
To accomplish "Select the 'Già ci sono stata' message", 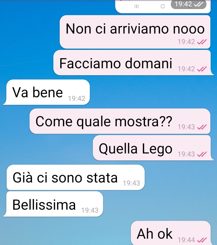I will click(x=76, y=177).
